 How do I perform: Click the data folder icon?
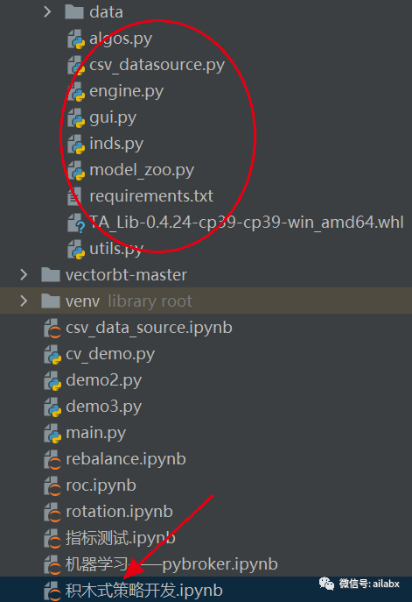tap(74, 12)
